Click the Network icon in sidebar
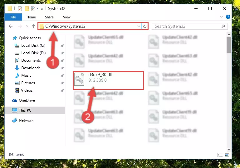Image resolution: width=240 pixels, height=168 pixels. pyautogui.click(x=15, y=120)
